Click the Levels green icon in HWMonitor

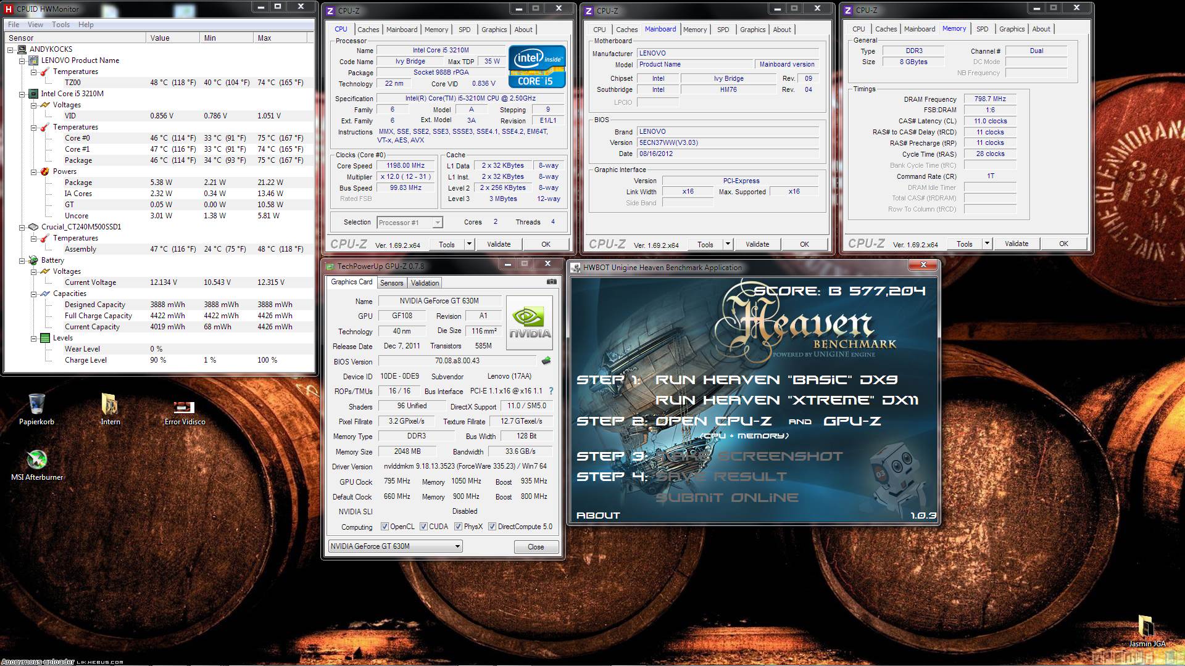[45, 338]
